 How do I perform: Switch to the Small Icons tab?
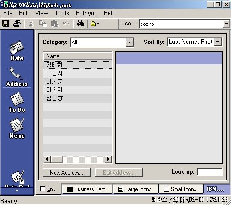tap(181, 189)
